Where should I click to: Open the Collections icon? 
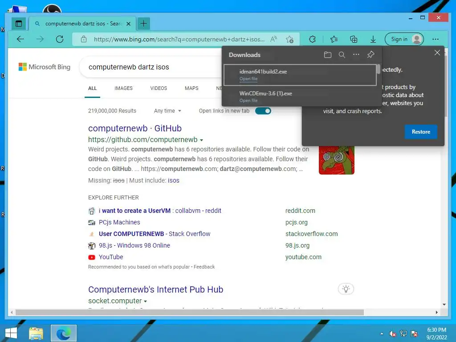pyautogui.click(x=354, y=39)
